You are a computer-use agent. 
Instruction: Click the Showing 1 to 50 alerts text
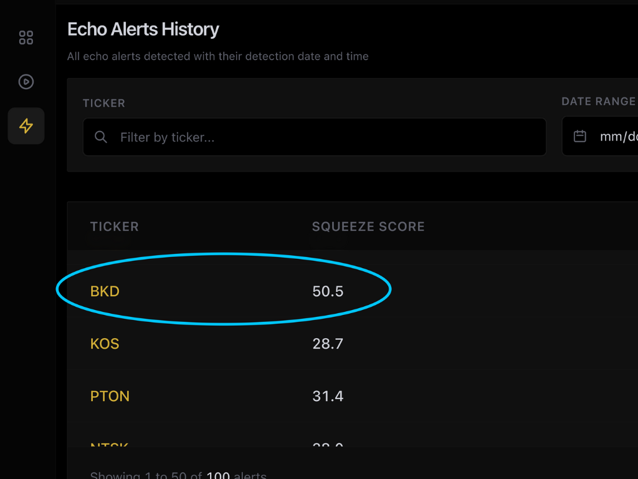178,475
